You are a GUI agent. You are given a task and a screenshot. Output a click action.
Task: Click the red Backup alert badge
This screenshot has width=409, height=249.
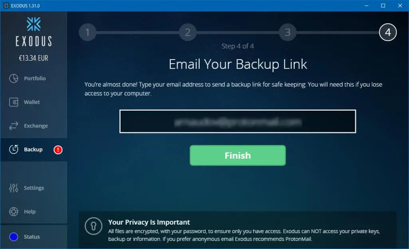pos(58,150)
